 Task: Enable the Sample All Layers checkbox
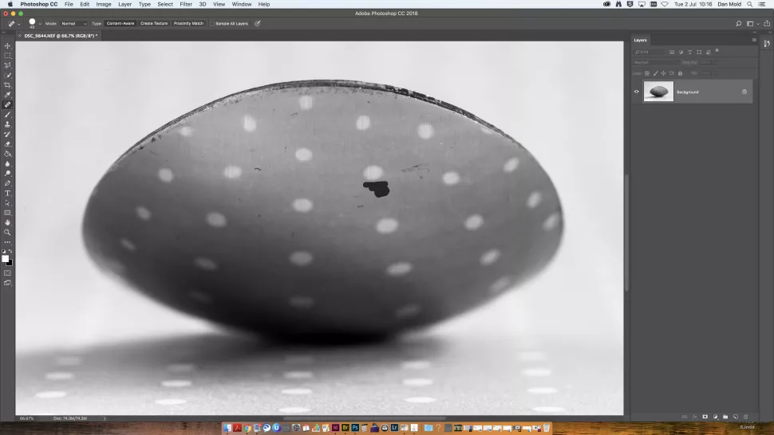(x=213, y=24)
